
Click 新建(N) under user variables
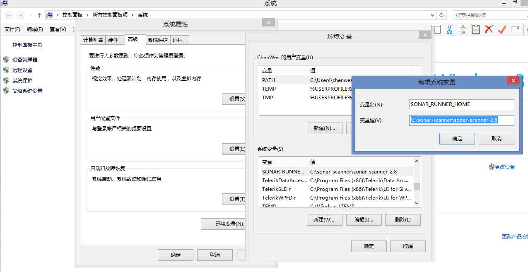pyautogui.click(x=325, y=128)
